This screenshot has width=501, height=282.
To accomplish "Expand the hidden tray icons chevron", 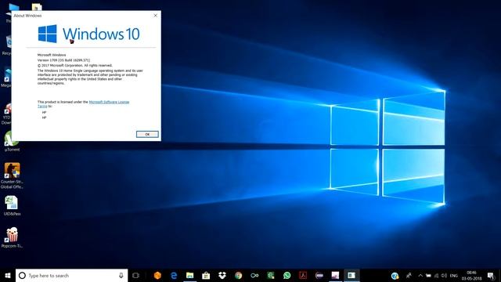I will (420, 275).
